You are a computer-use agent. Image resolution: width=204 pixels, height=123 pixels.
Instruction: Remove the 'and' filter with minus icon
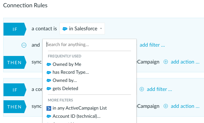click(x=24, y=45)
